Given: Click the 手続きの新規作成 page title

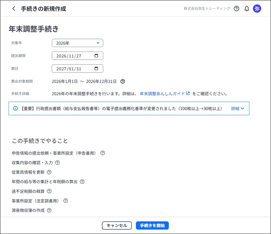Looking at the screenshot, I should pos(44,9).
